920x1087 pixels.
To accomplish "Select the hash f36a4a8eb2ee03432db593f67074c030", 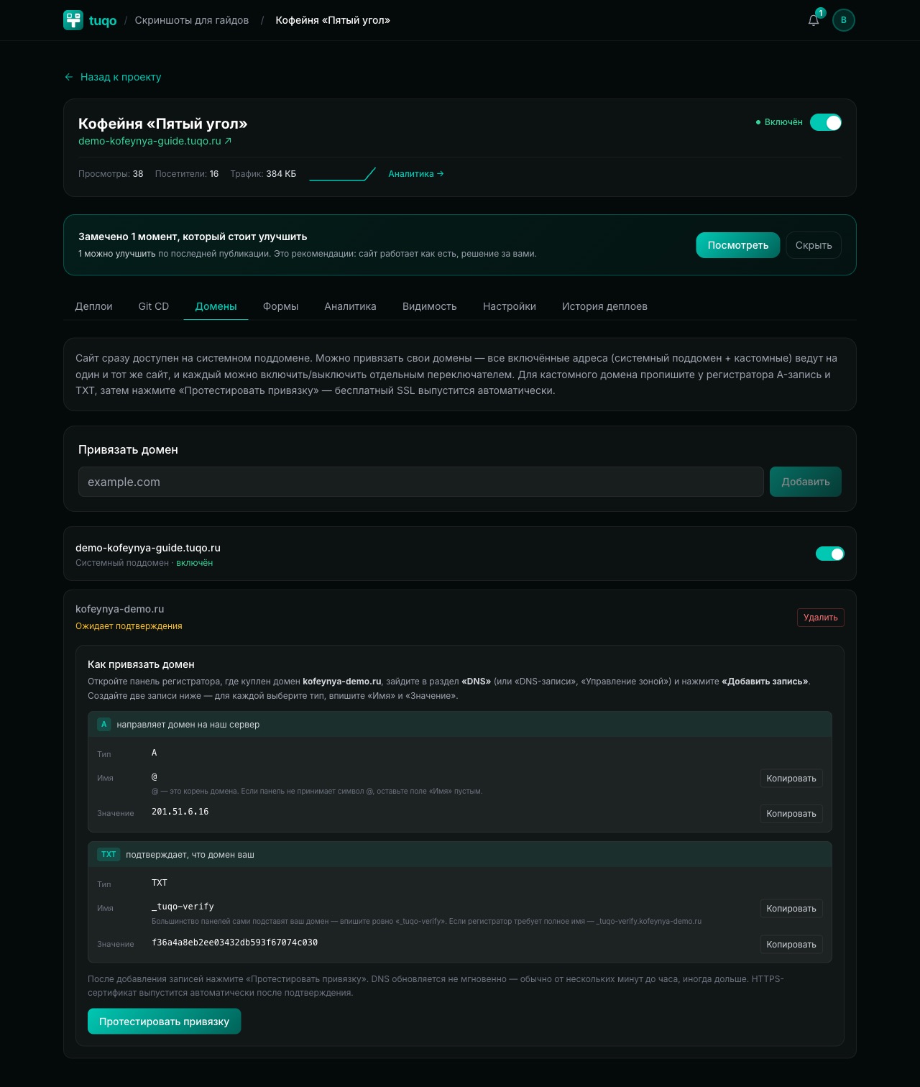I will pos(234,942).
